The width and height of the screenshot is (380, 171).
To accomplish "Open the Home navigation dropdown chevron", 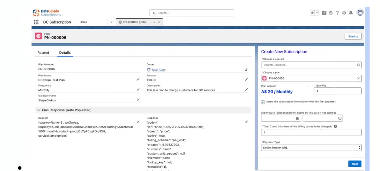I will (x=111, y=22).
